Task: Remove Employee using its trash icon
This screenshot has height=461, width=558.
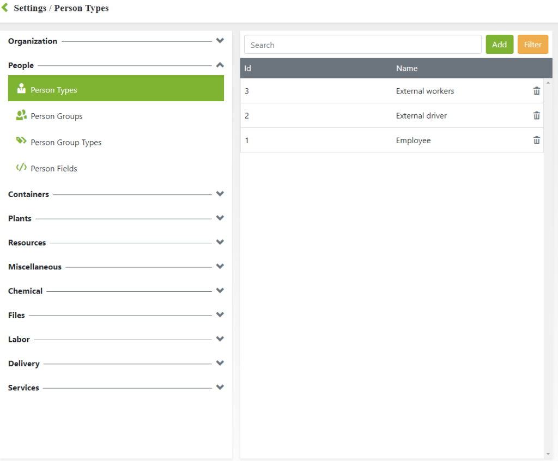Action: (x=536, y=140)
